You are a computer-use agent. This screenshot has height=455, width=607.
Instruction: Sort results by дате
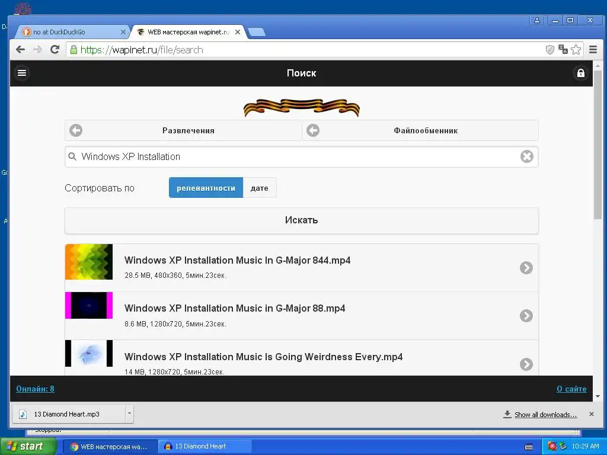(260, 188)
